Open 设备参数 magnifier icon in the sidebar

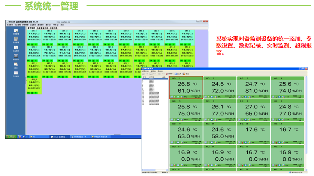[x=16, y=47]
